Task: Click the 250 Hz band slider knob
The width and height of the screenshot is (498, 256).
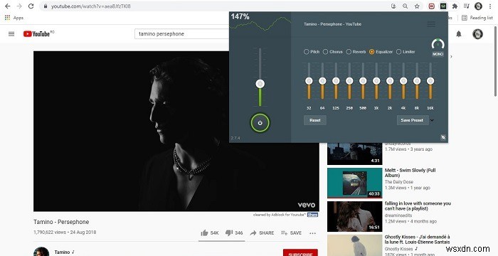Action: pos(349,81)
